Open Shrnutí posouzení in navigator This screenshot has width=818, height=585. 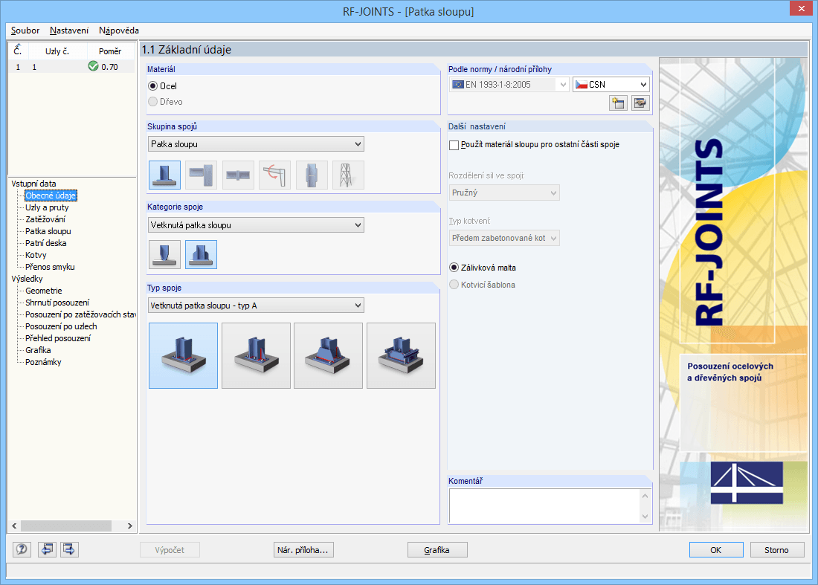point(57,303)
